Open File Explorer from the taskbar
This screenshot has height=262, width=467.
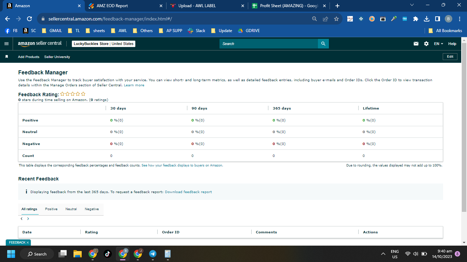[x=78, y=253]
